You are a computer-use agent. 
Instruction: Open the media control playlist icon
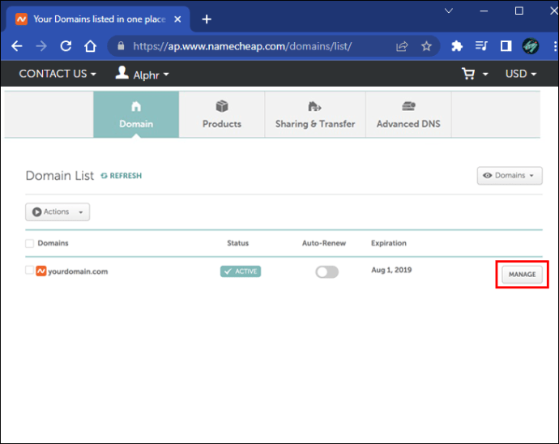(481, 45)
